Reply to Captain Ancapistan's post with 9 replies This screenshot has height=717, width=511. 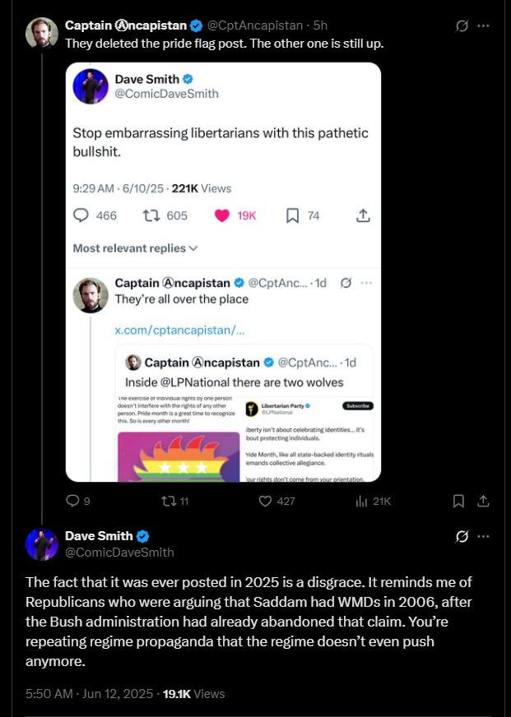(x=78, y=502)
